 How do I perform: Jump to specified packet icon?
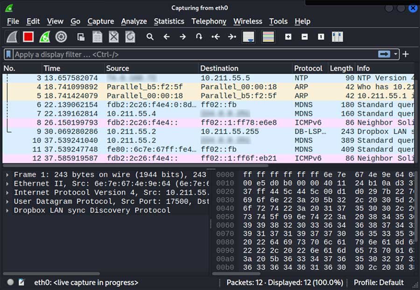pos(199,37)
